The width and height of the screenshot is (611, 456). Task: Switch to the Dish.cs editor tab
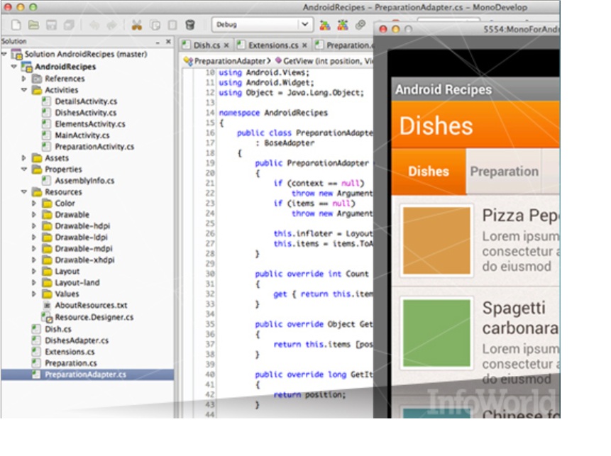click(x=205, y=45)
